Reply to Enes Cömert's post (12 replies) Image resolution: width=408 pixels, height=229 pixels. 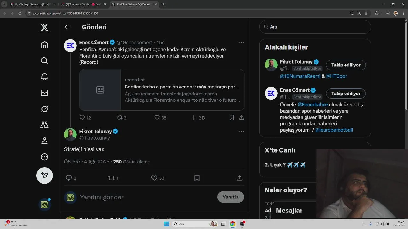[85, 118]
